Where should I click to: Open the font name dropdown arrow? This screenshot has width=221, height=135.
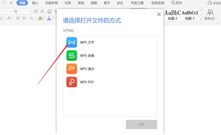13,11
